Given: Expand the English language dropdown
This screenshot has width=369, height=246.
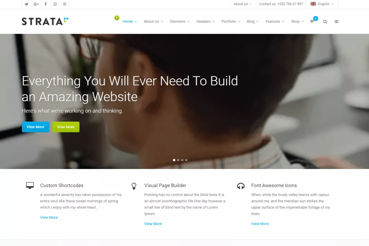Looking at the screenshot, I should coord(322,4).
